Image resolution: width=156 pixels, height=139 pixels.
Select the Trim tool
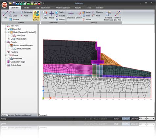pos(86,16)
